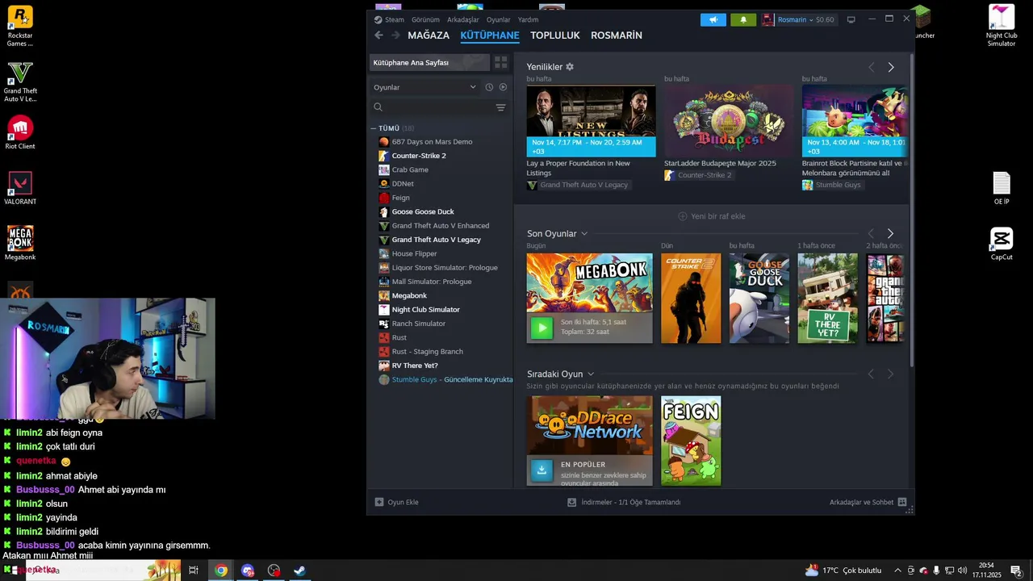
Task: Select Goose Goose Duck in library list
Action: coord(423,211)
